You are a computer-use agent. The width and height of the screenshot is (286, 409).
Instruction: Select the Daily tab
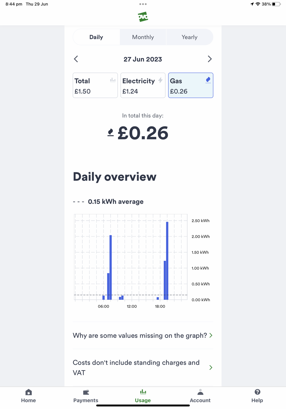click(x=96, y=37)
